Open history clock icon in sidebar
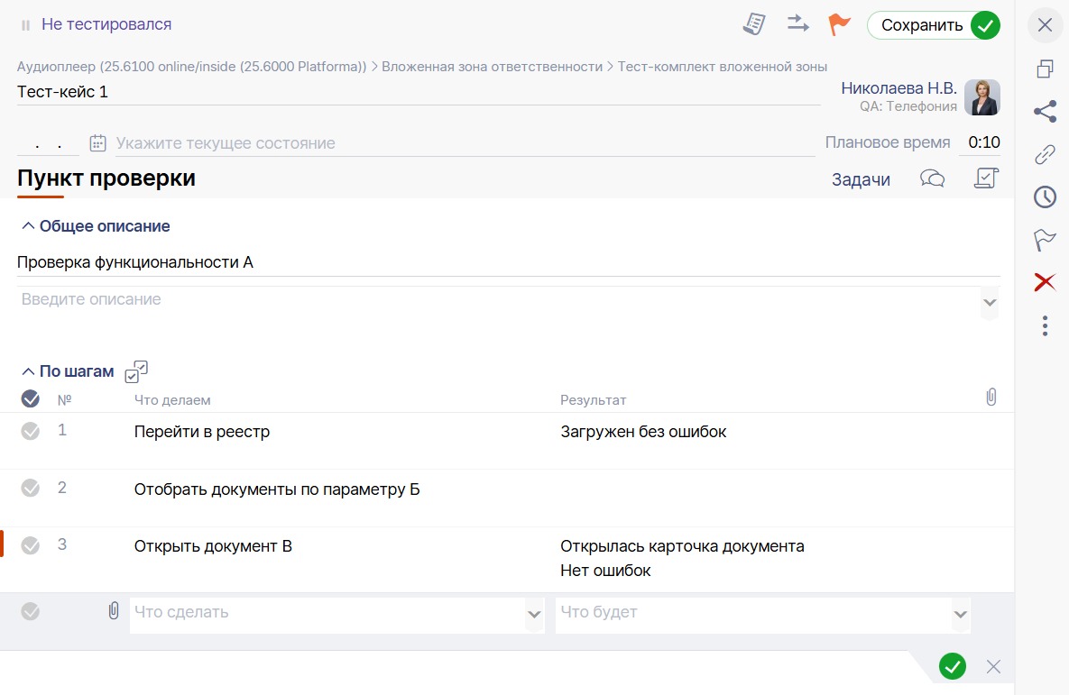 pyautogui.click(x=1045, y=197)
